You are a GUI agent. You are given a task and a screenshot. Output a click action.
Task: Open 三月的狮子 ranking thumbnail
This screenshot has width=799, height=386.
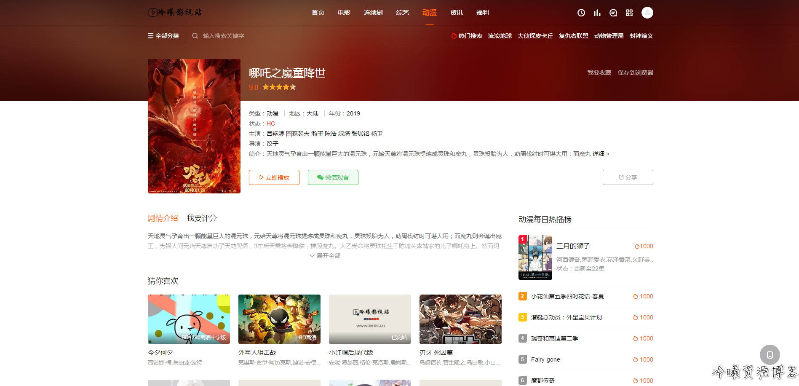click(535, 257)
